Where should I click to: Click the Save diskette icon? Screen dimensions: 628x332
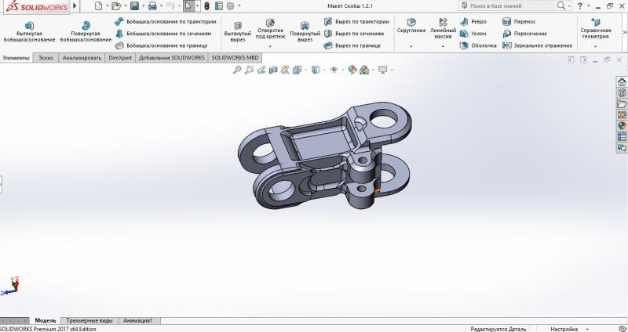point(134,5)
